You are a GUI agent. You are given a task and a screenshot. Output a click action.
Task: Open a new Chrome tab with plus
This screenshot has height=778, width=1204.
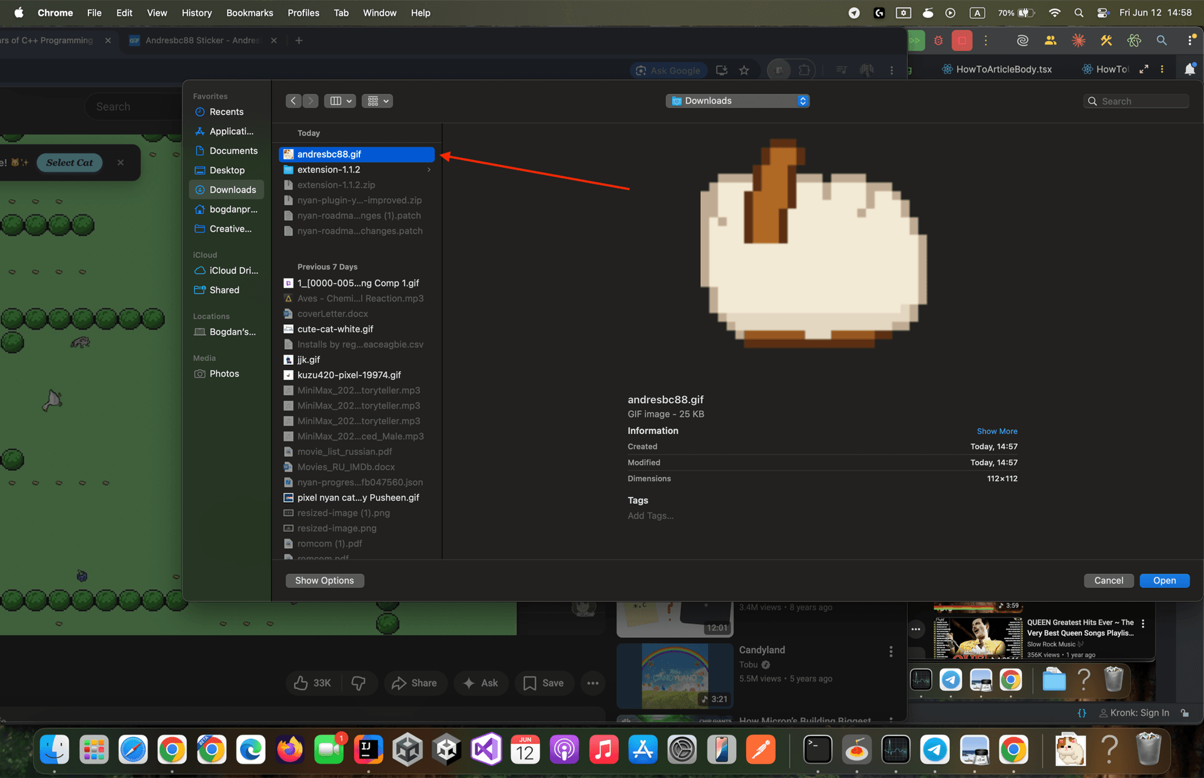(299, 40)
